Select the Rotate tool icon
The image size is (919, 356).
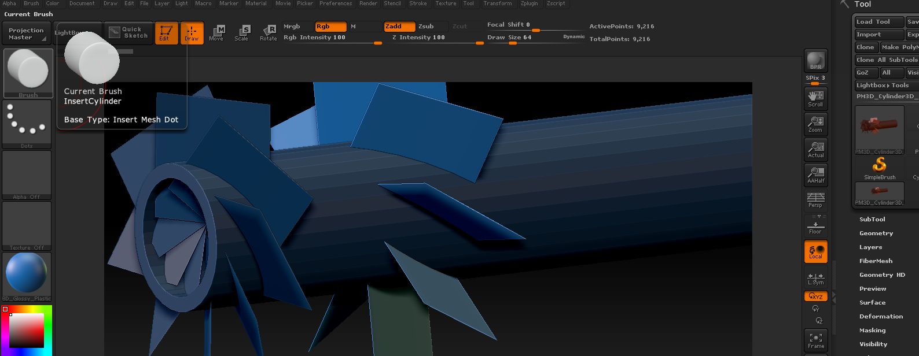[x=268, y=33]
